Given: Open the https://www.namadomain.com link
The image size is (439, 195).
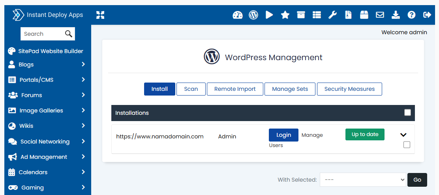Looking at the screenshot, I should (x=160, y=136).
